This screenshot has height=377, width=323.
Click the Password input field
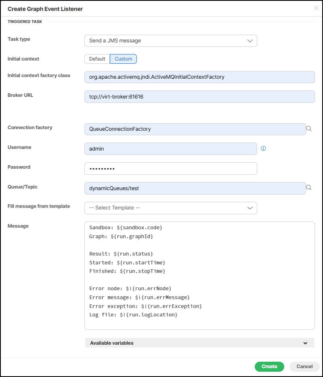point(170,169)
